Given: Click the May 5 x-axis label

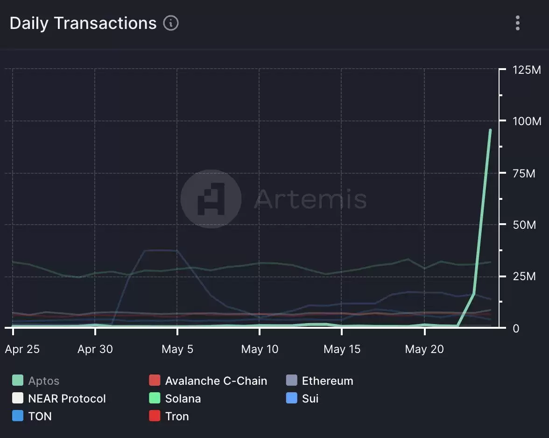Looking at the screenshot, I should point(176,349).
